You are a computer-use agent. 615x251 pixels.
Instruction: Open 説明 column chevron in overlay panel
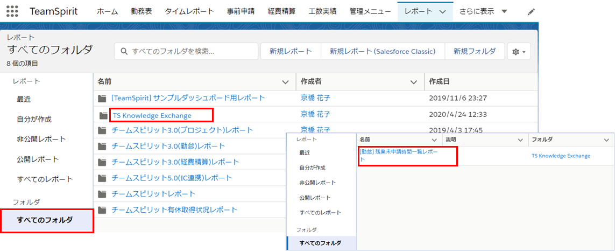coord(520,140)
